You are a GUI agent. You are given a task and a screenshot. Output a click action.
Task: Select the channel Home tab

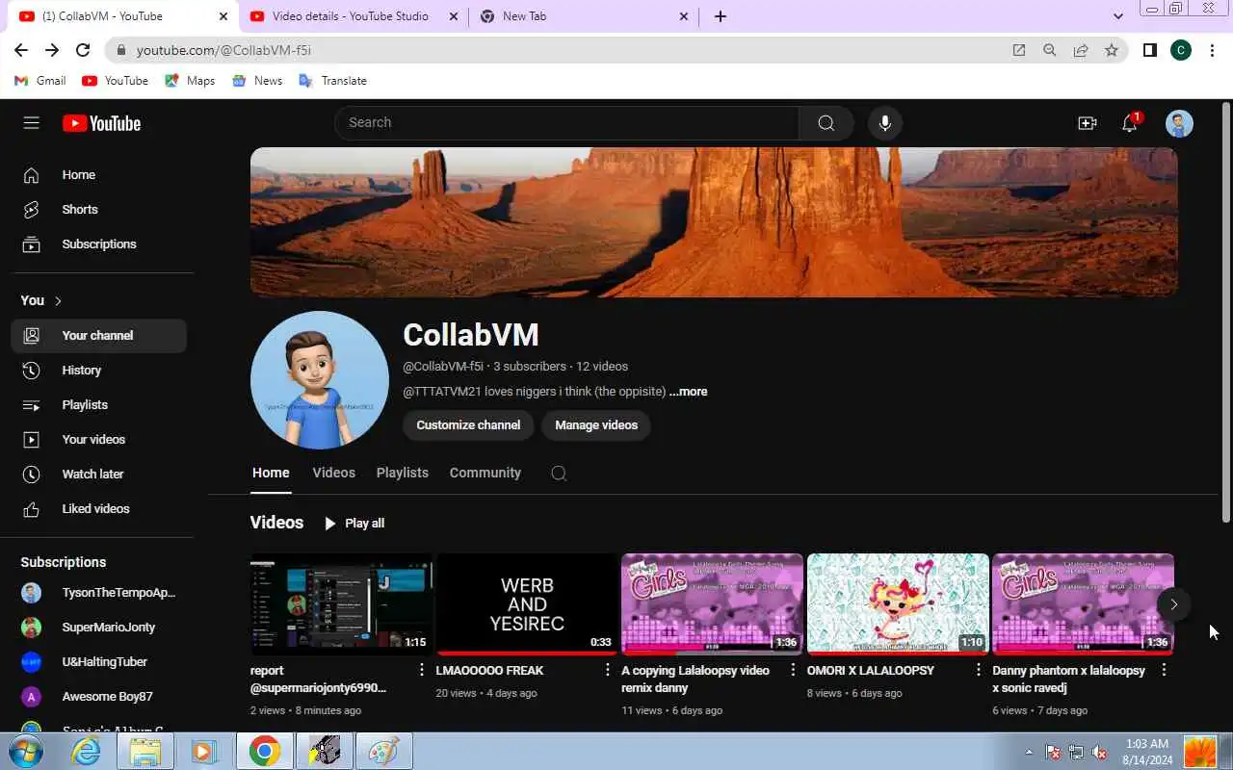coord(271,473)
